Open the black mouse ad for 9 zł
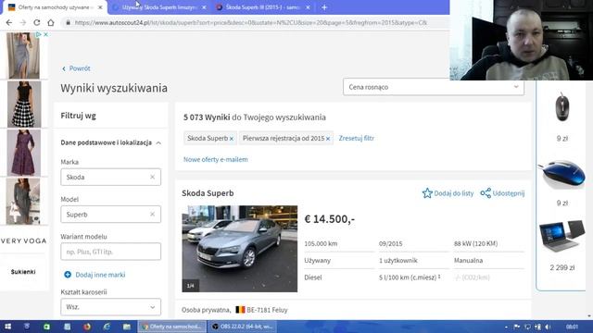This screenshot has height=333, width=593. 562,107
